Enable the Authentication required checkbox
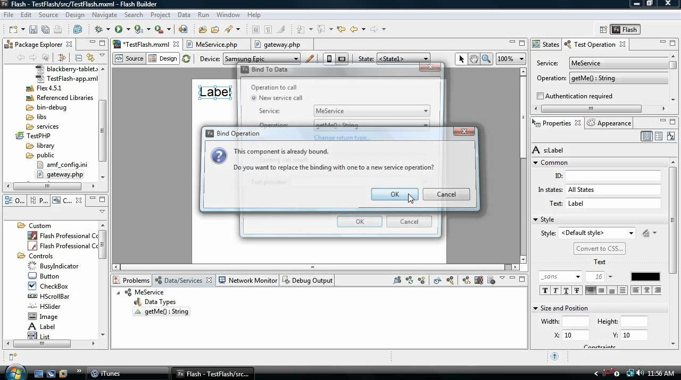681x380 pixels. point(541,96)
